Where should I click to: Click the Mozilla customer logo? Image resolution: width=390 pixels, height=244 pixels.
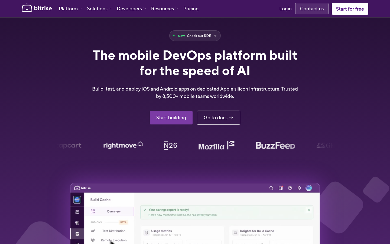(x=216, y=146)
